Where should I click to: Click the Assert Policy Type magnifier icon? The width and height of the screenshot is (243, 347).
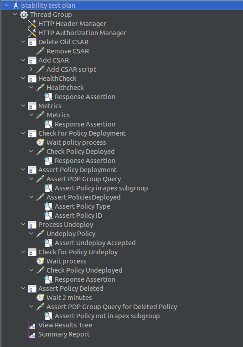[x=48, y=206]
